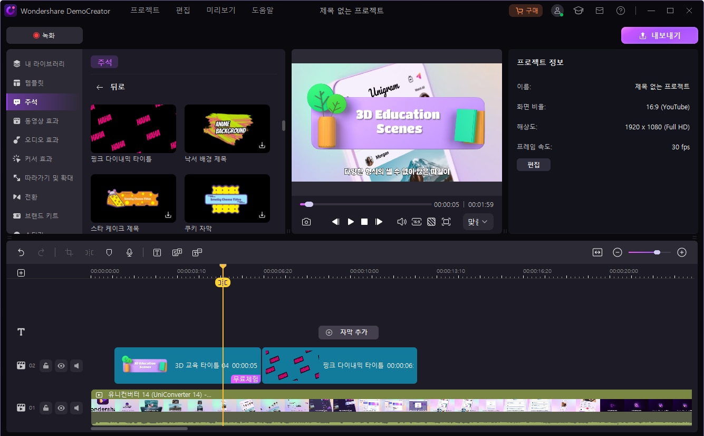Click the timeline zoom slider handle
This screenshot has height=436, width=704.
click(x=657, y=252)
